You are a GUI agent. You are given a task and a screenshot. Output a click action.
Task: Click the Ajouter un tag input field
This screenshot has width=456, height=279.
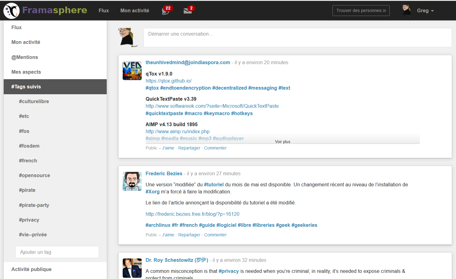pyautogui.click(x=57, y=252)
